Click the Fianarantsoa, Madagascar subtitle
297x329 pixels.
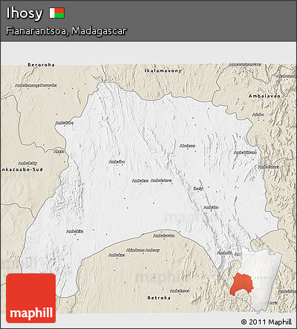click(x=66, y=31)
